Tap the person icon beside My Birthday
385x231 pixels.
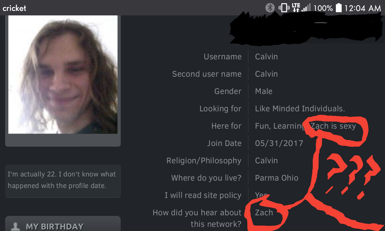pos(15,226)
